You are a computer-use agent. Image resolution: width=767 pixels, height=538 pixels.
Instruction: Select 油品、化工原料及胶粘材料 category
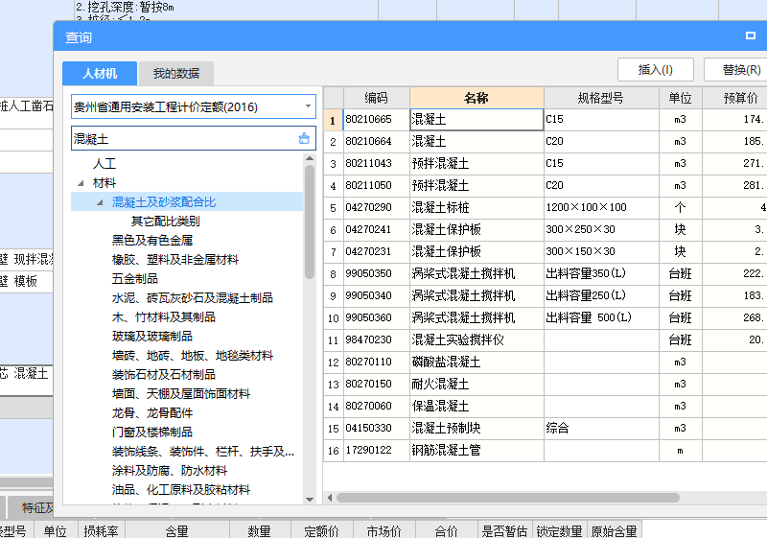(x=181, y=490)
